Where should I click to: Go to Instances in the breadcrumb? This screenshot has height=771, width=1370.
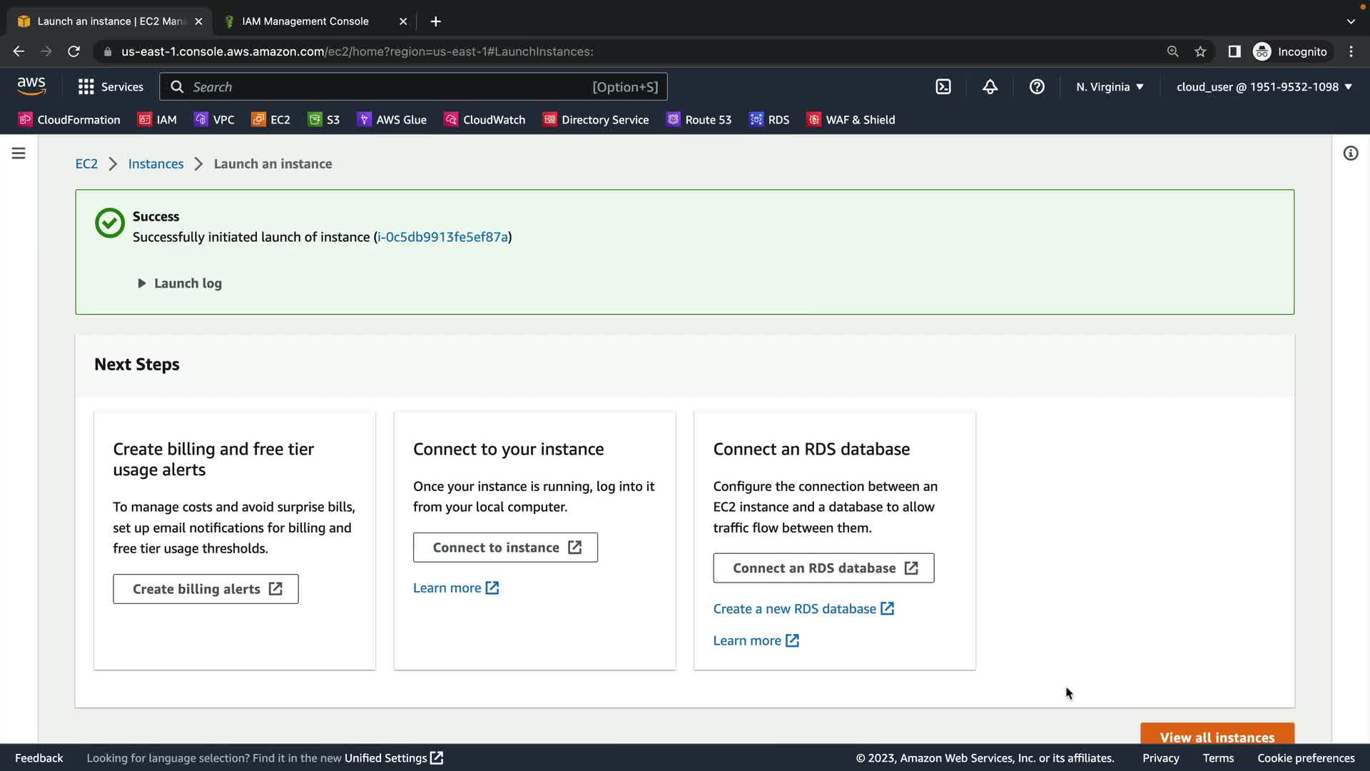[156, 163]
